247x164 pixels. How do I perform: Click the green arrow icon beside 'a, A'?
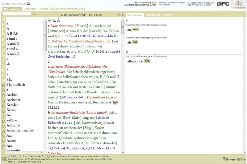tap(49, 20)
